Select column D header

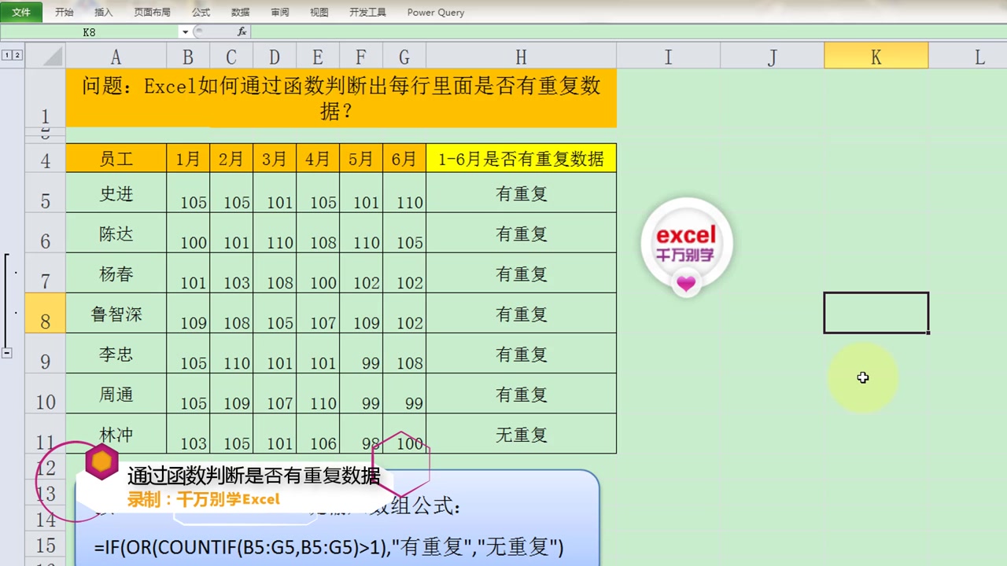click(275, 57)
